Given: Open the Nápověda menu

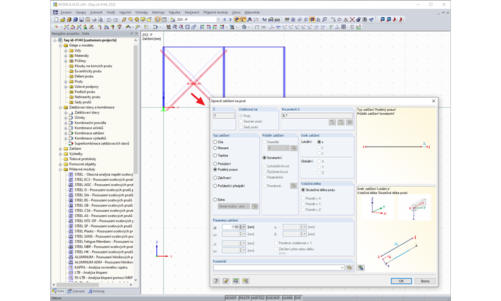Looking at the screenshot, I should point(252,13).
